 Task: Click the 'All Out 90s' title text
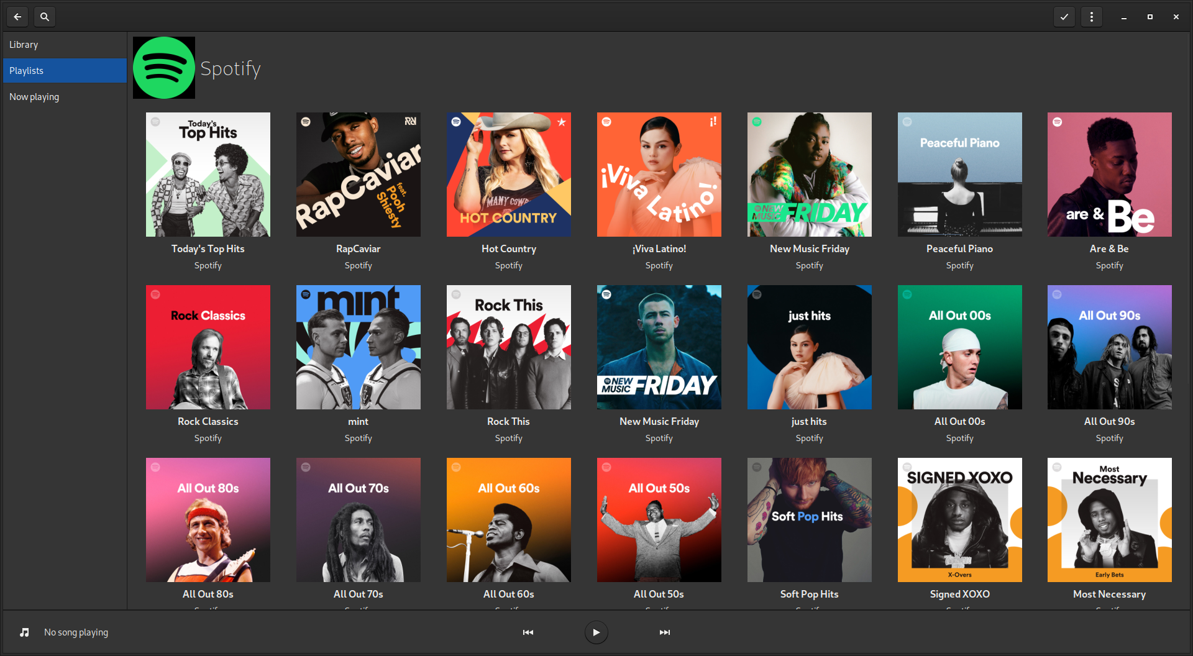(1110, 421)
